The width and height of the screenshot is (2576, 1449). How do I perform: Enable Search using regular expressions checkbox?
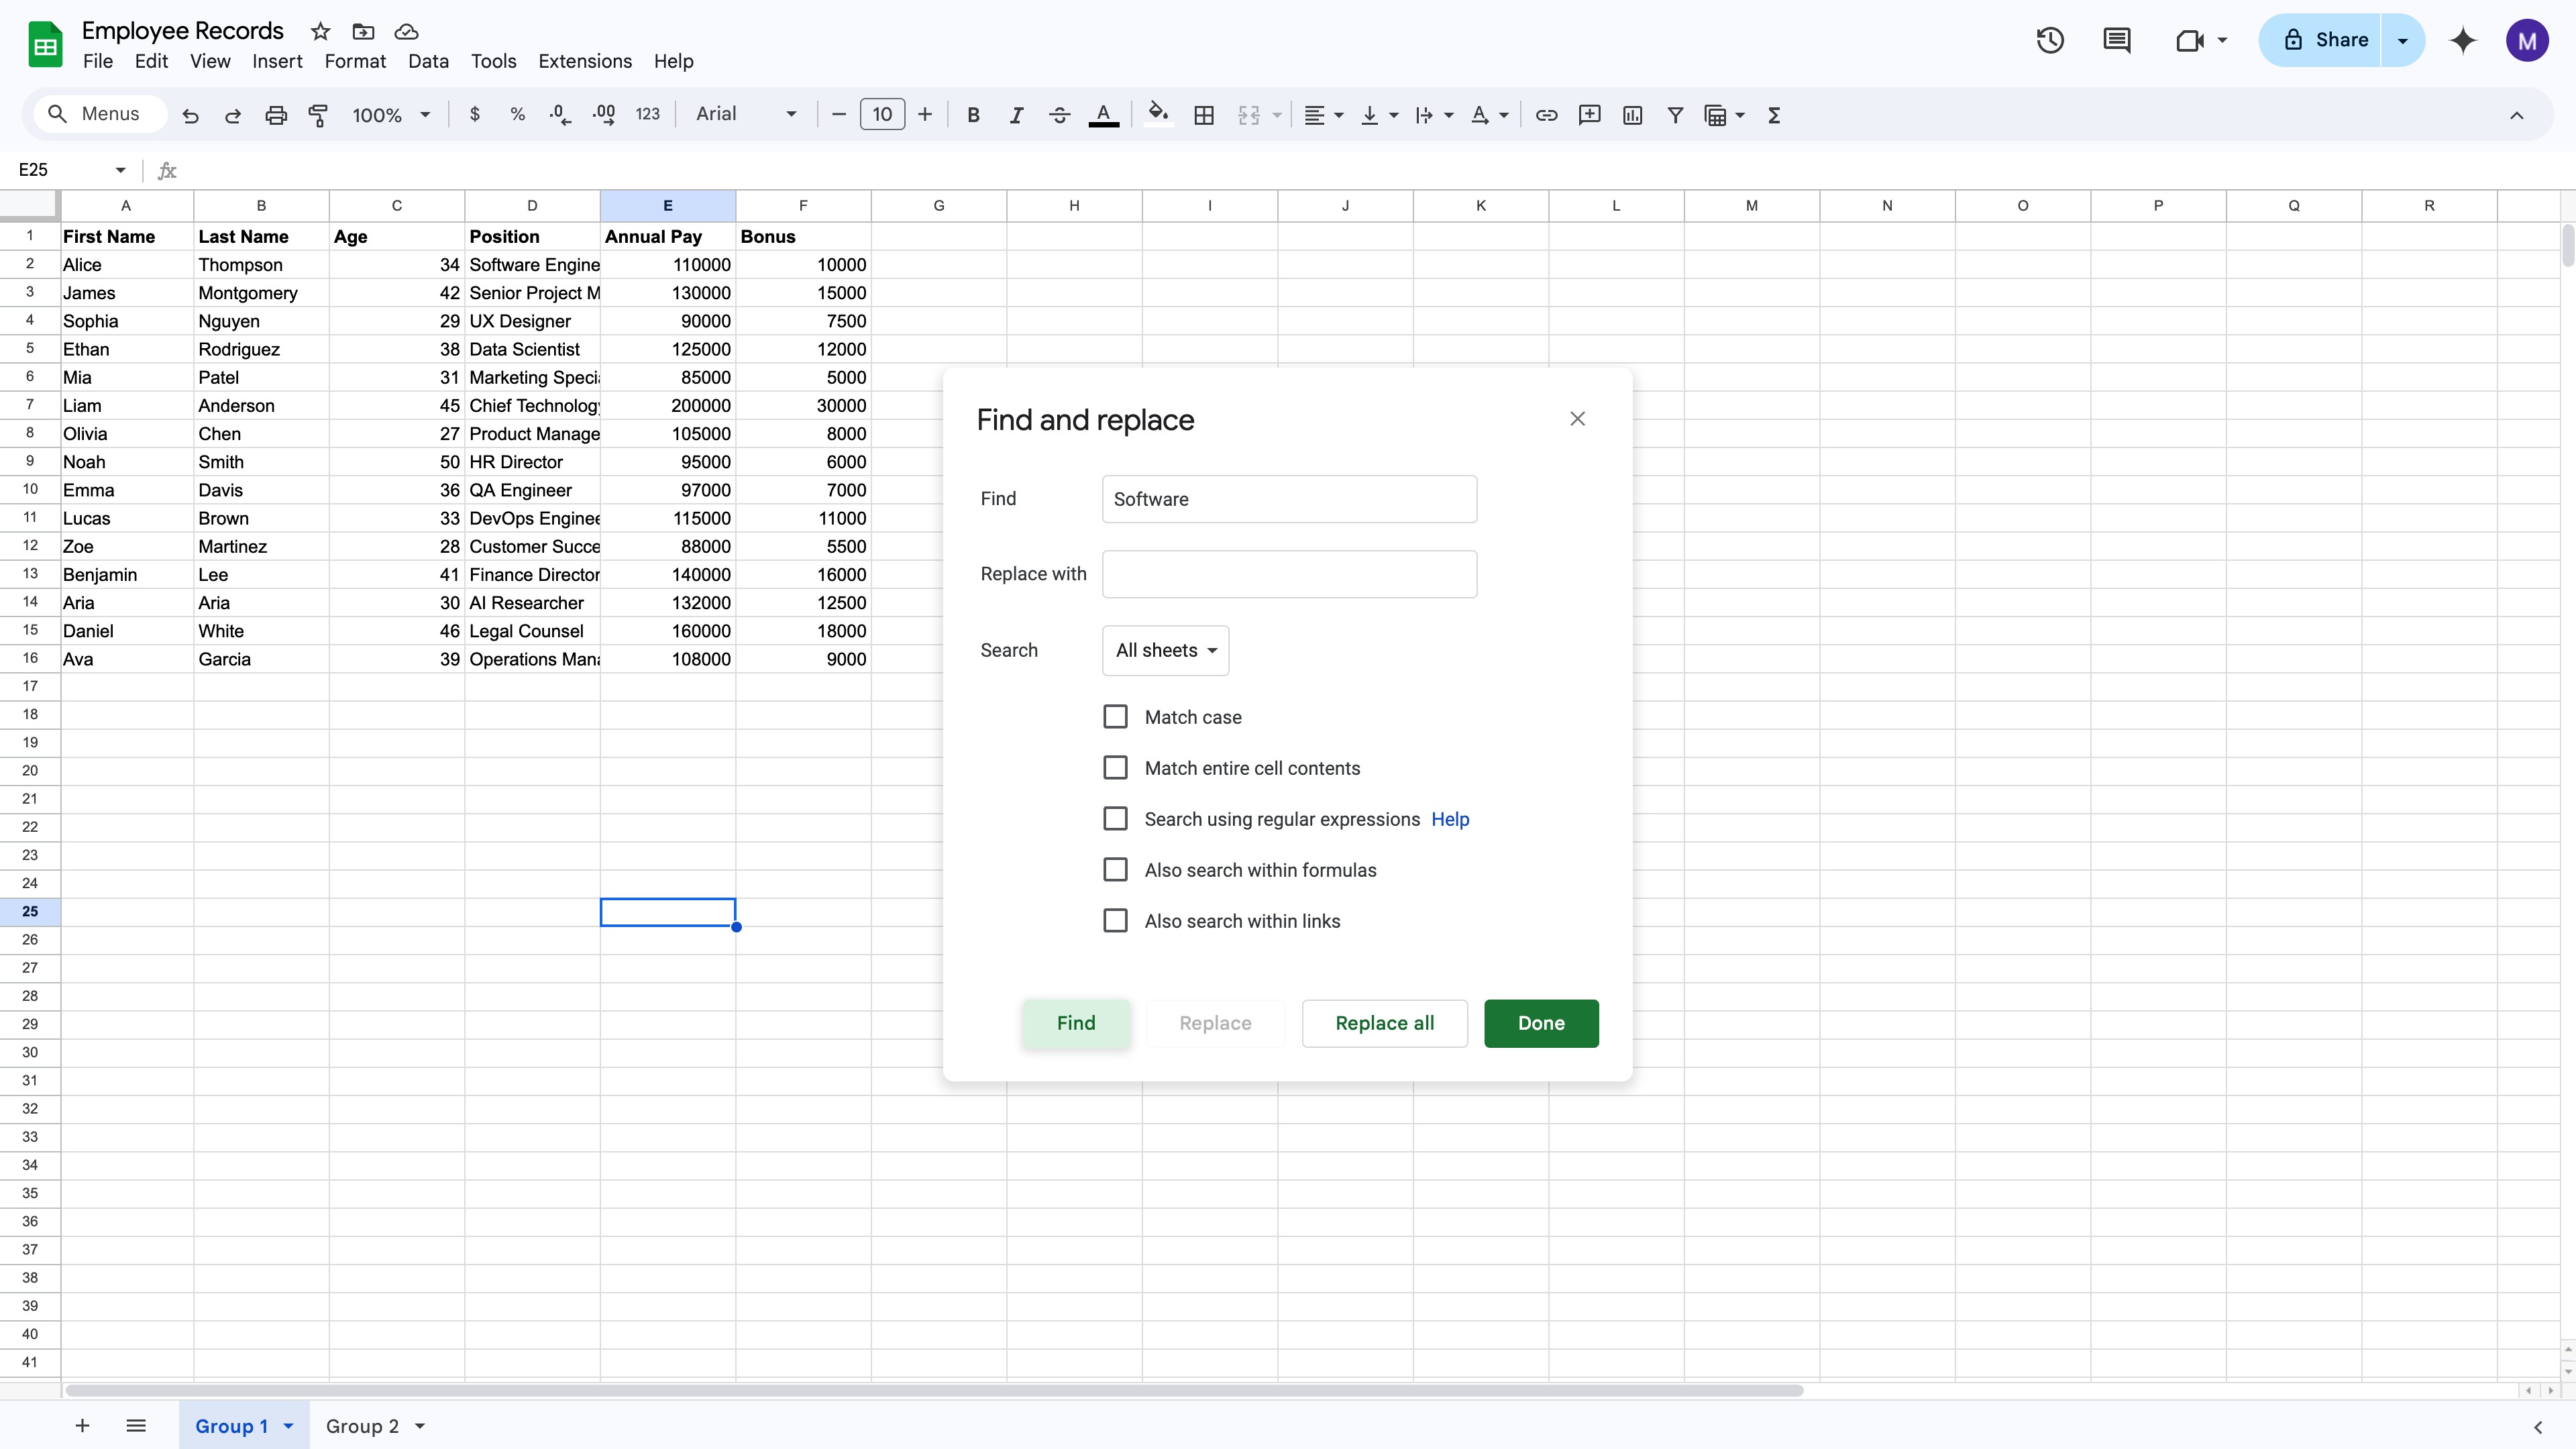(1115, 818)
